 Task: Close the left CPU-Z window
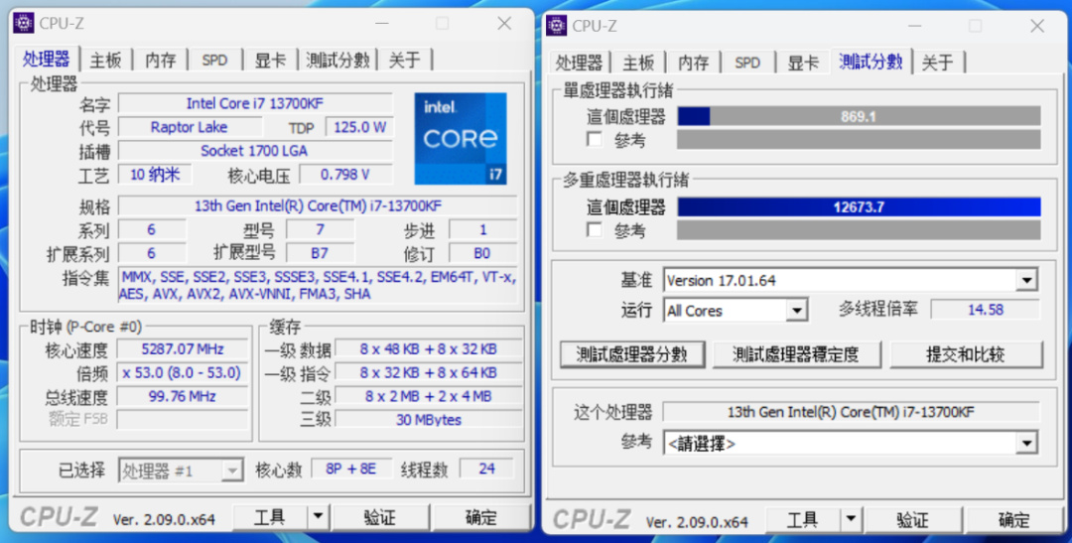click(x=504, y=23)
